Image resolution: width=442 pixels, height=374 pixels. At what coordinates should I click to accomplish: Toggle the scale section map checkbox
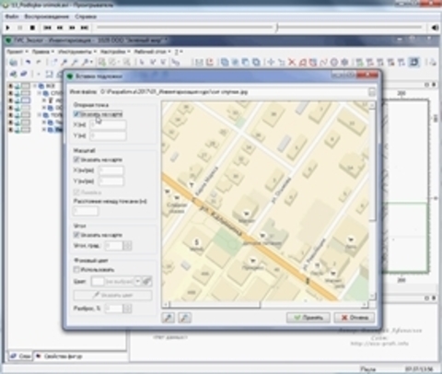(76, 159)
